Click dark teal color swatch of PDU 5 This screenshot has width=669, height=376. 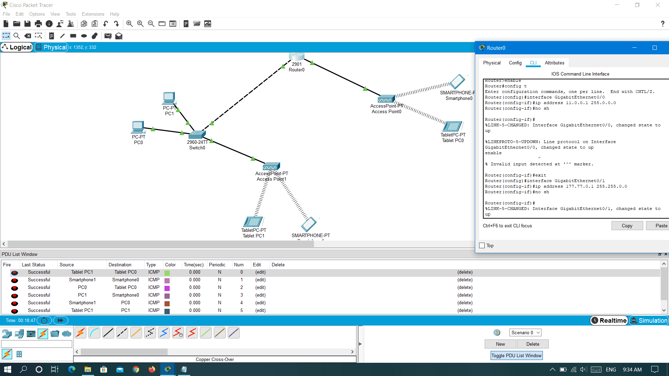(167, 311)
